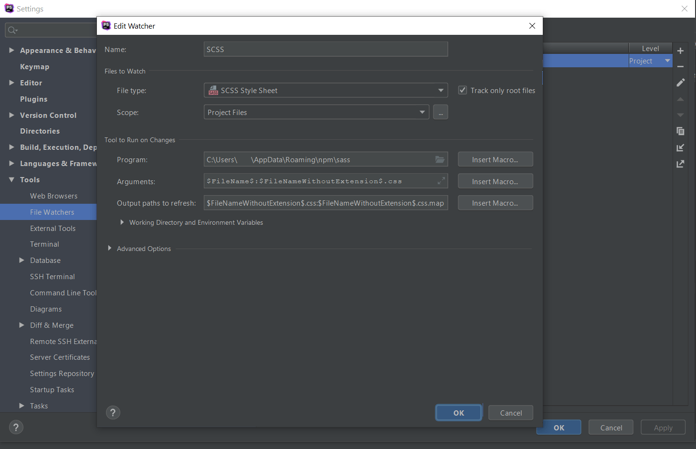Click the move up arrow icon
Screen dimensions: 696x449
680,99
